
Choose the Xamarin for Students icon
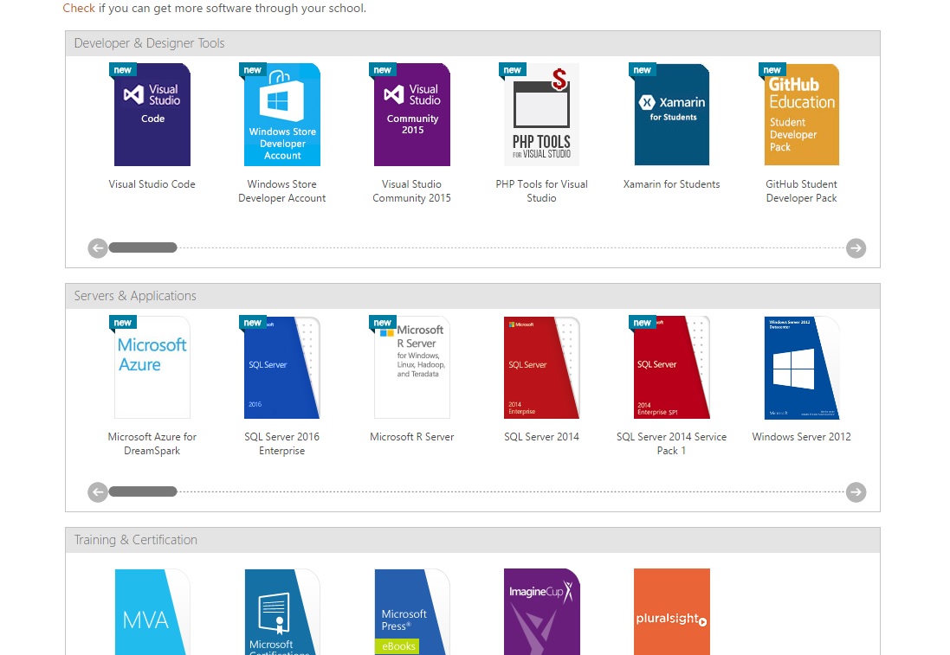pyautogui.click(x=671, y=114)
